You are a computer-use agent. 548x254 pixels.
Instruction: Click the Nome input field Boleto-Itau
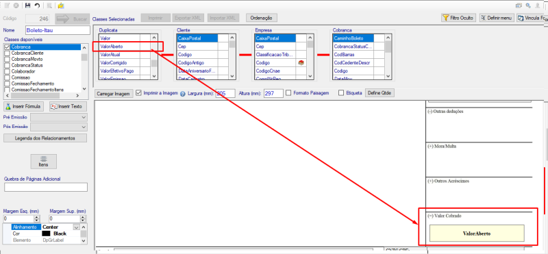point(58,30)
